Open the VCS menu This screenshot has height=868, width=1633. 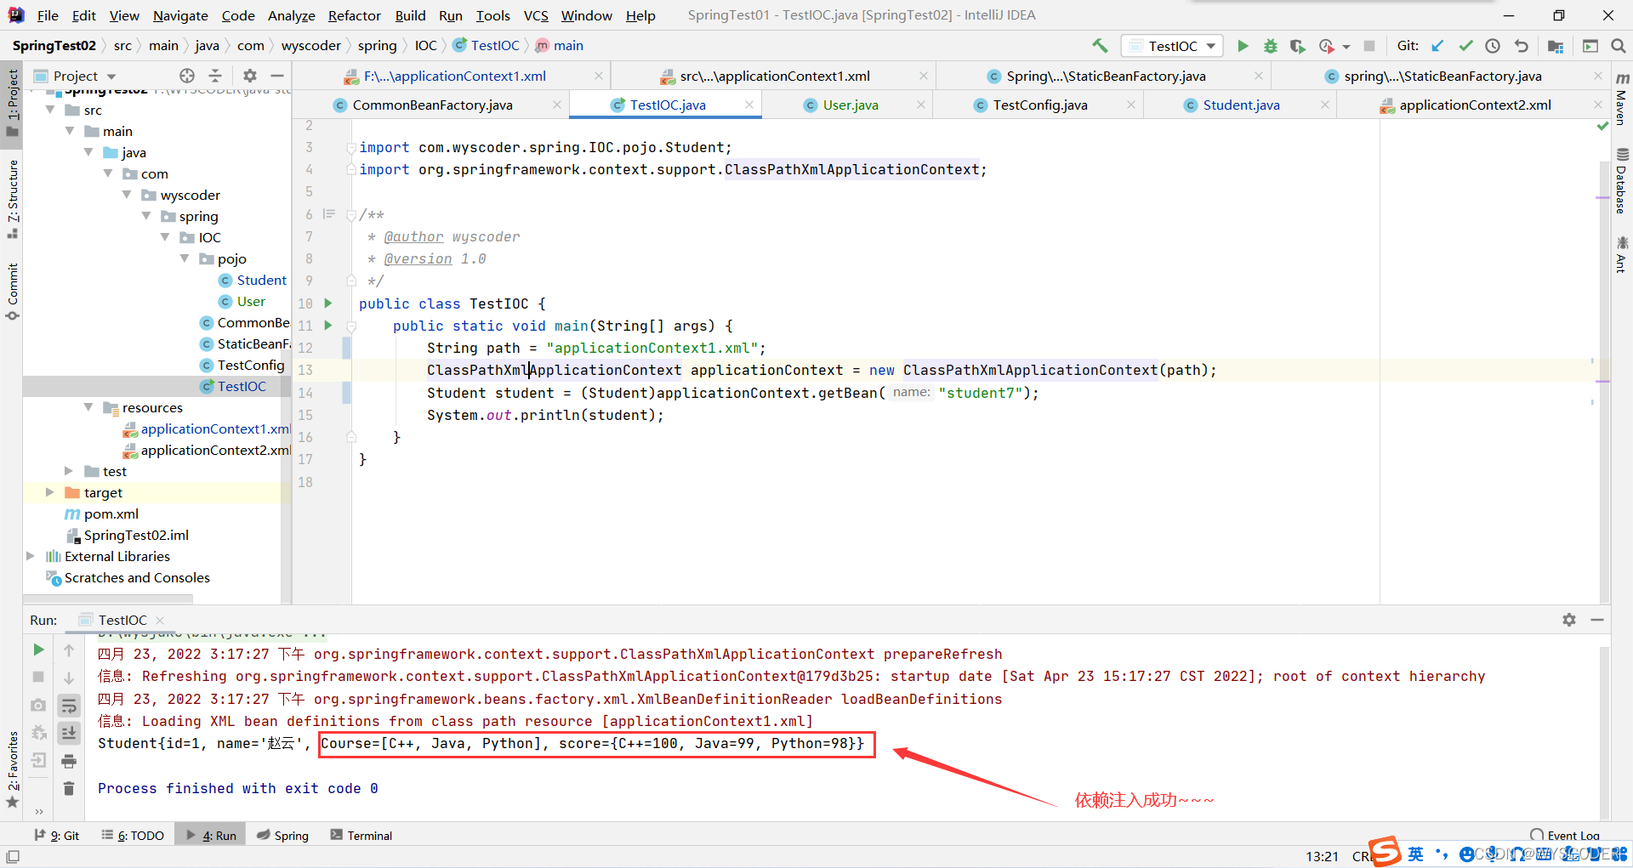536,15
